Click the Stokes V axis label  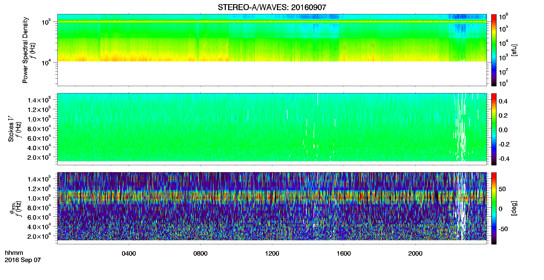pos(11,129)
